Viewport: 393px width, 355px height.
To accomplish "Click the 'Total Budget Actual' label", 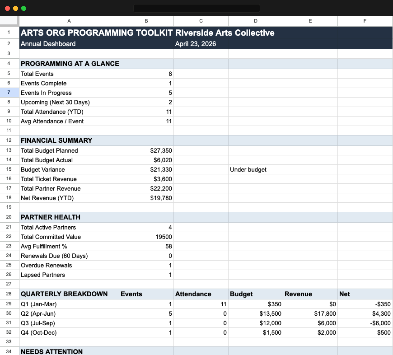I will (x=69, y=160).
